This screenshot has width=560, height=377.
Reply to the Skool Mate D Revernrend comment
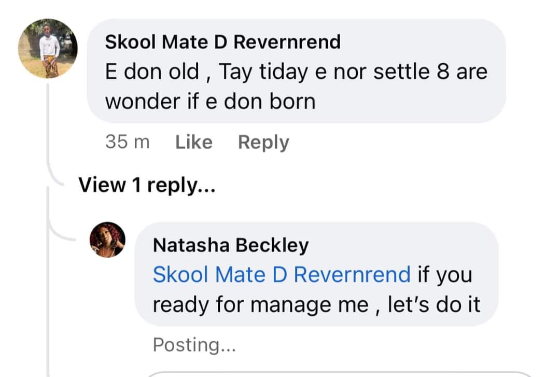[x=263, y=142]
